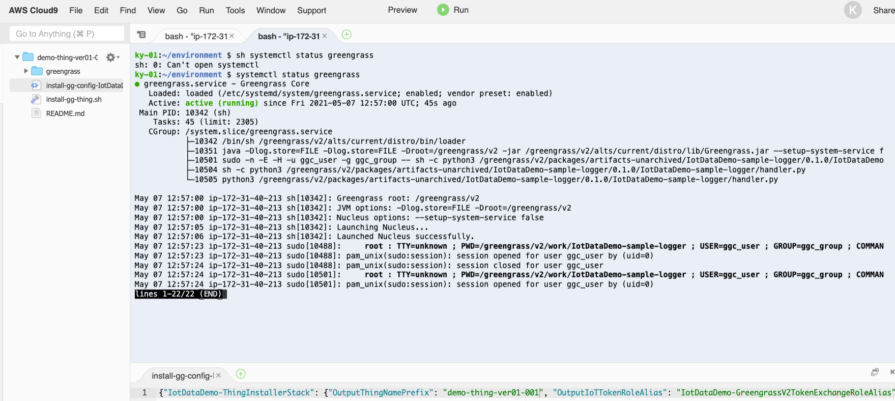The width and height of the screenshot is (895, 401).
Task: Click the Run label in toolbar
Action: point(461,10)
